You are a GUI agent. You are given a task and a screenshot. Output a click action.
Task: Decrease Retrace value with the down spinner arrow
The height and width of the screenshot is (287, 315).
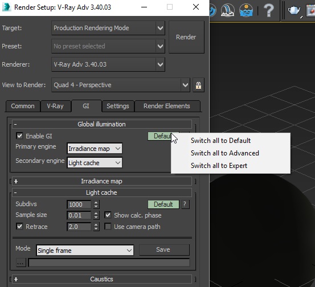coord(96,229)
